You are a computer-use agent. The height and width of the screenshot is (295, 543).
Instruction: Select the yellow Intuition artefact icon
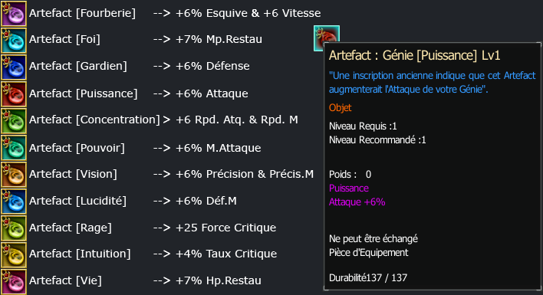tap(14, 255)
